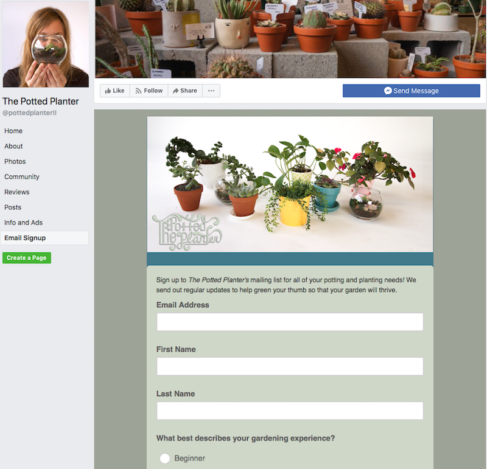Share the page with Share arrow button
The image size is (487, 469).
pos(185,91)
